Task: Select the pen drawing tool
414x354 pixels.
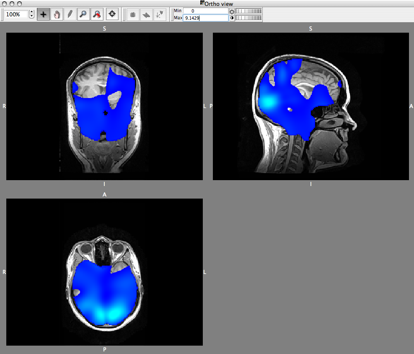Action: (70, 14)
